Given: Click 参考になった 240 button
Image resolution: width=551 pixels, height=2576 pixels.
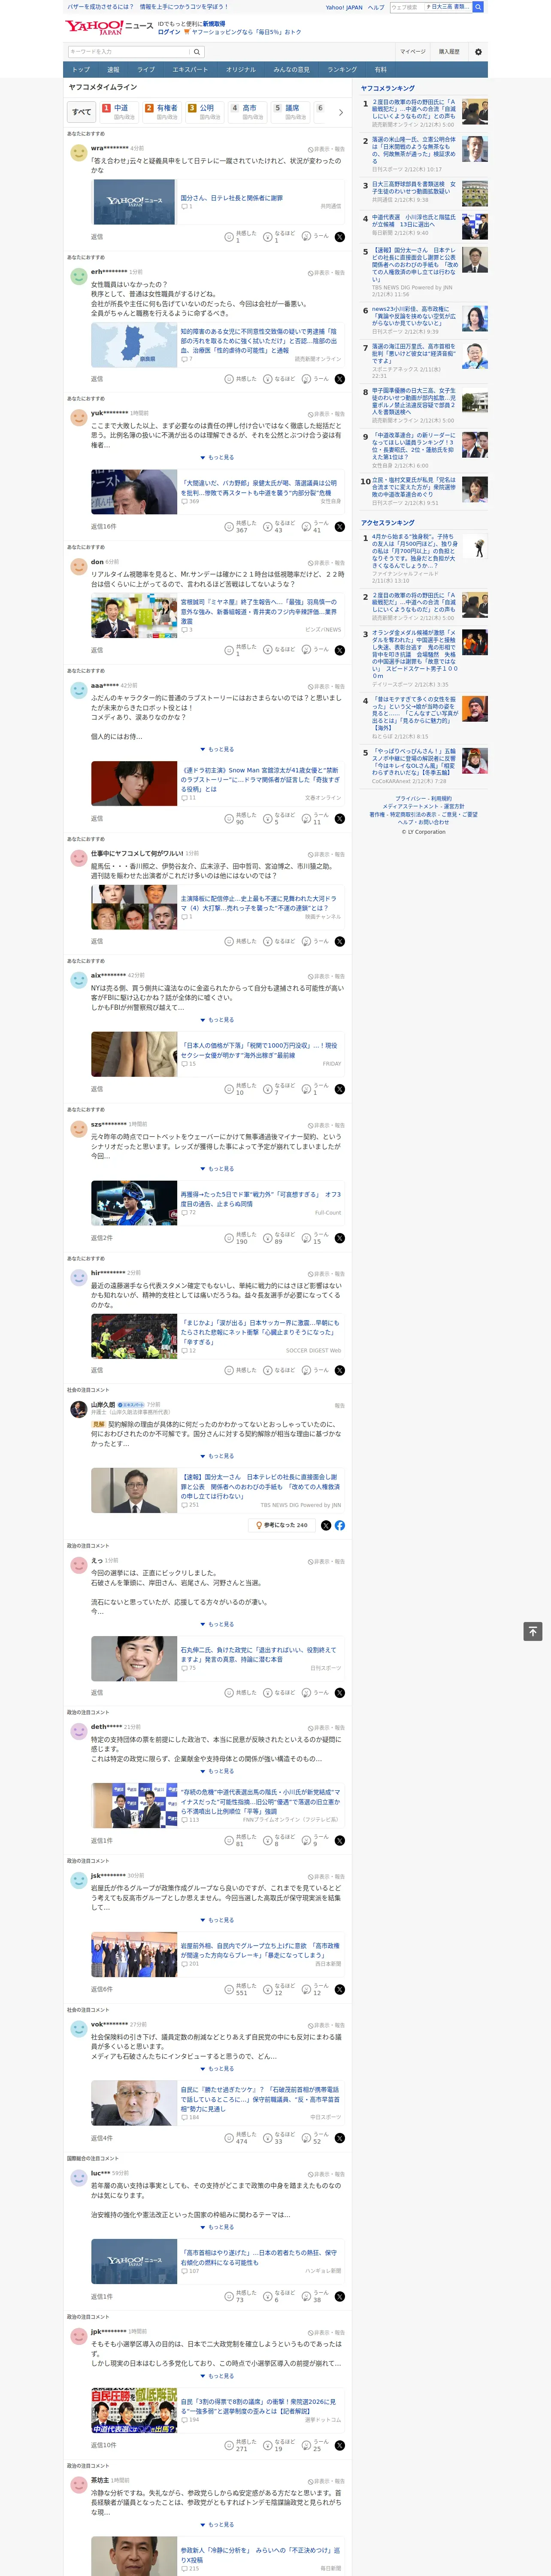Looking at the screenshot, I should [x=282, y=1525].
